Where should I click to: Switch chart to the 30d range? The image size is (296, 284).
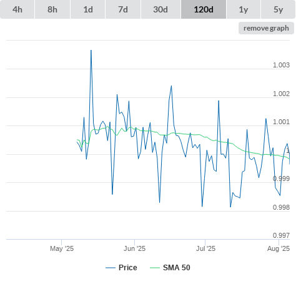coord(160,9)
